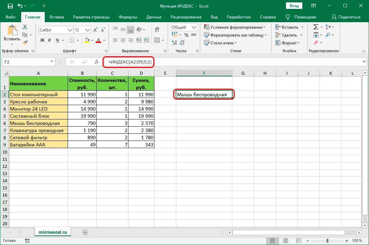
Task: Switch to the Данные tab
Action: (154, 17)
